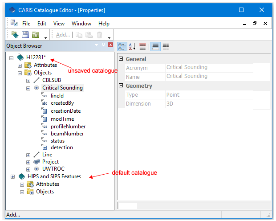276x221 pixels.
Task: Click the HIPS and SIPS Features book icon
Action: (x=22, y=176)
